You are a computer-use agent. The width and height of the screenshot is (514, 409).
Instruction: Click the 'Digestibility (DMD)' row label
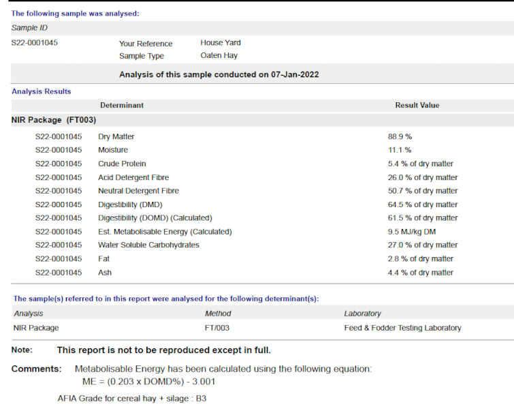130,204
